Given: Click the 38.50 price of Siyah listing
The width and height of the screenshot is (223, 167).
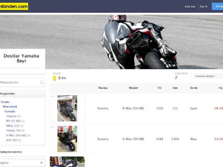Looking at the screenshot, I should tap(219, 108).
